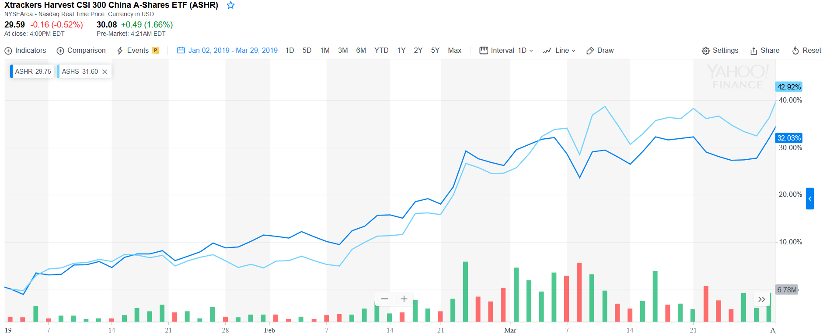Click the calendar icon in the date range
Viewport: 830px width, 336px height.
(x=181, y=50)
